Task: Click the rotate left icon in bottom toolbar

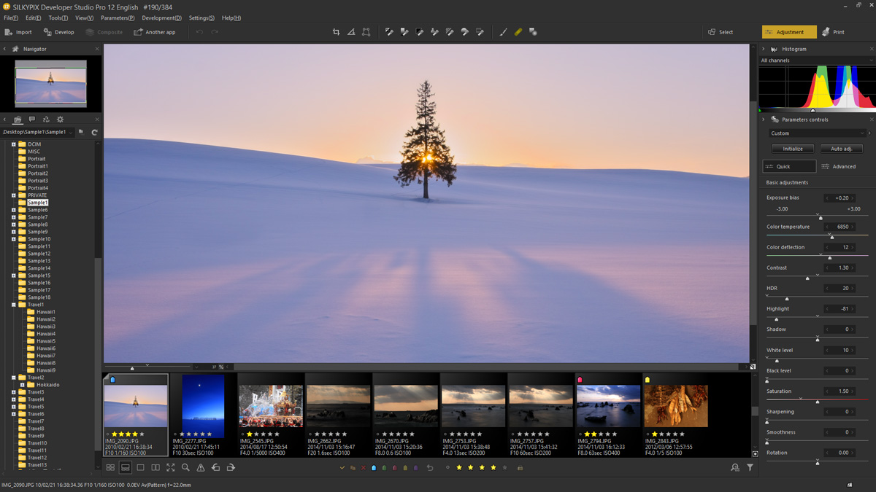Action: (215, 467)
